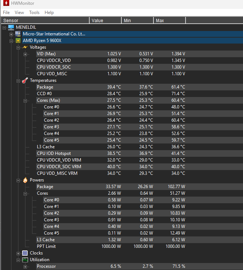Click the 1.394 V VID max value
Screen dimensions: 243x270
coord(178,54)
